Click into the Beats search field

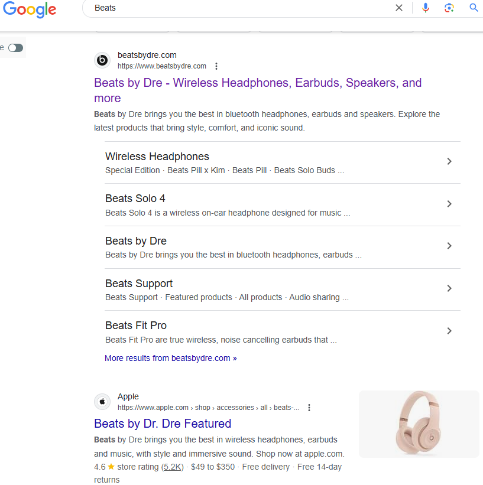[x=236, y=8]
